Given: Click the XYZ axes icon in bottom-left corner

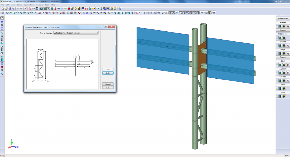Looking at the screenshot, I should click(13, 144).
